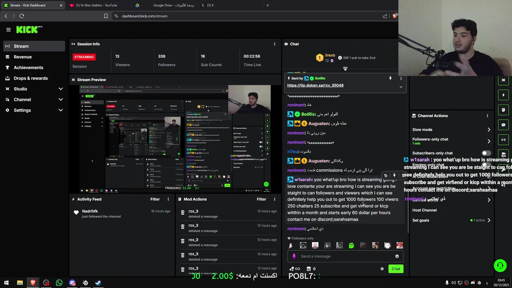Toggle Subscribers-only chat switch
Image resolution: width=512 pixels, height=288 pixels.
pyautogui.click(x=486, y=153)
